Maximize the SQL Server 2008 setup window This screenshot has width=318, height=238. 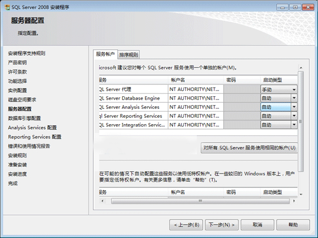tap(296, 7)
